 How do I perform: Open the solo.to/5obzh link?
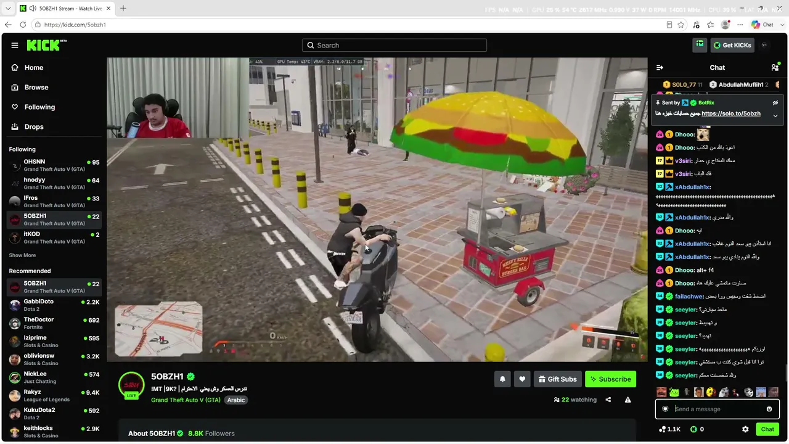pos(731,113)
